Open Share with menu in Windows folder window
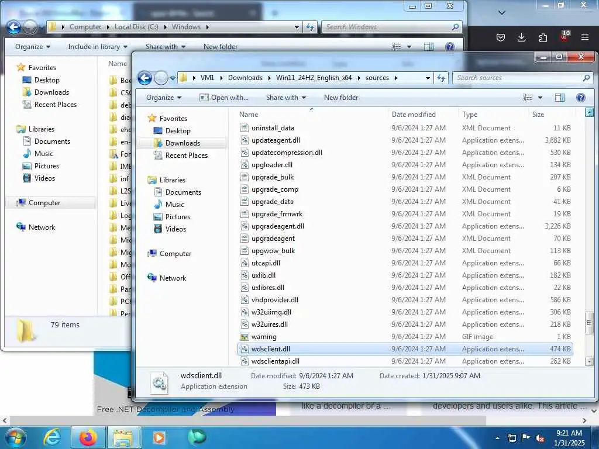This screenshot has height=449, width=599. point(166,47)
